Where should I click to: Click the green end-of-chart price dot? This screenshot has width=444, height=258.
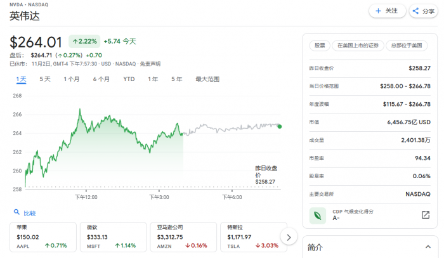click(280, 126)
